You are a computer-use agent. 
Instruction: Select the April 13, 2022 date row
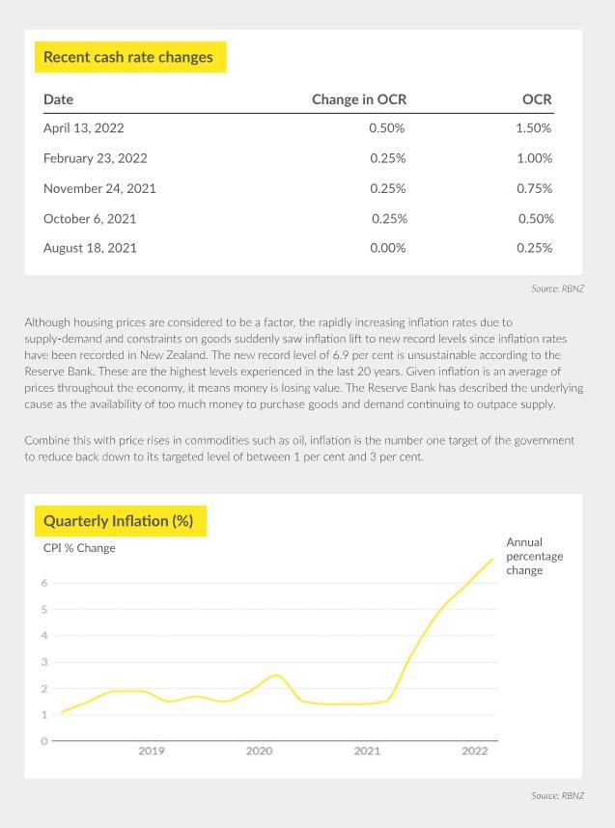[298, 128]
